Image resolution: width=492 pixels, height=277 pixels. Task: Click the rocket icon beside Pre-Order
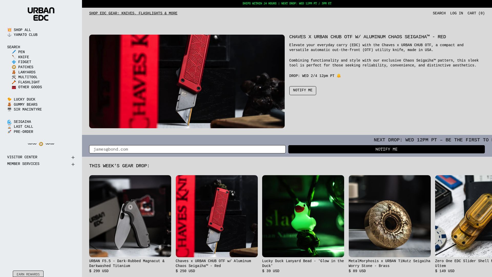pyautogui.click(x=9, y=132)
